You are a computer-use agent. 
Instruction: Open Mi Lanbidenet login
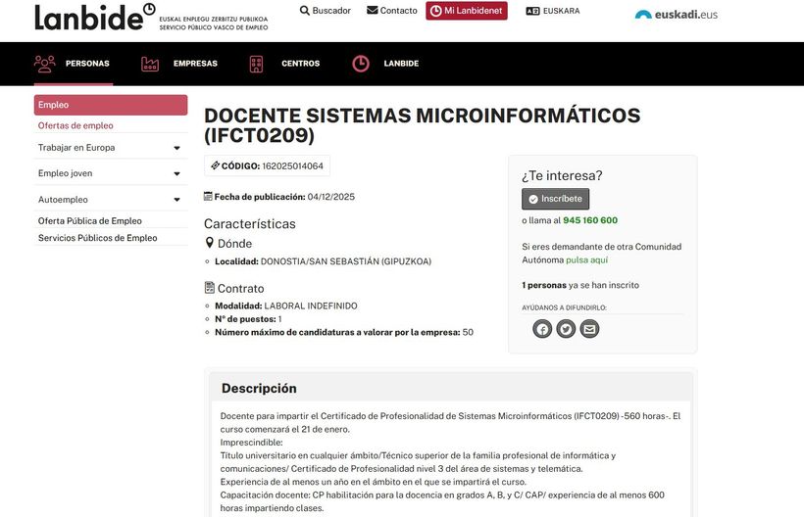tap(467, 11)
